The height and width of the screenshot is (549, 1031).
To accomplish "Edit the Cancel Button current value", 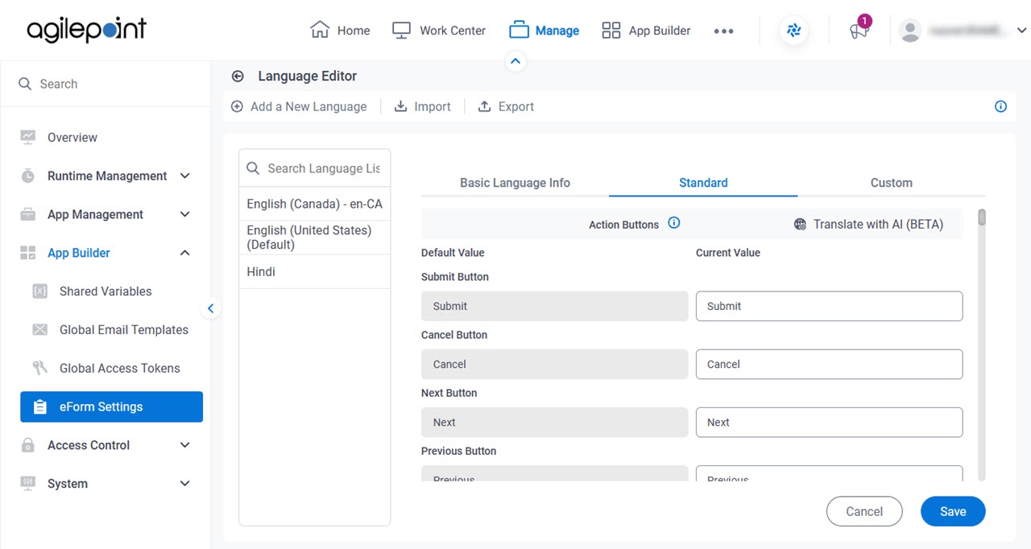I will (x=829, y=364).
